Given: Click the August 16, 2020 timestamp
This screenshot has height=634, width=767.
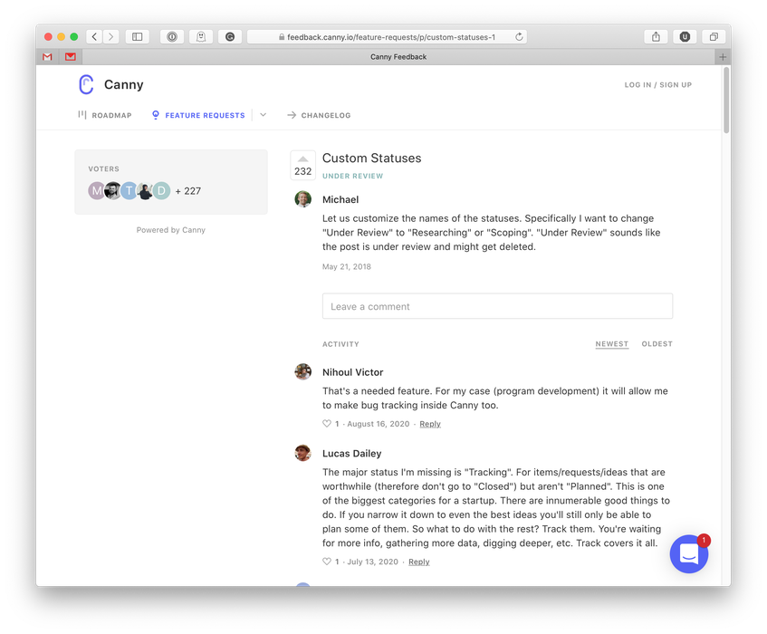Looking at the screenshot, I should pyautogui.click(x=379, y=424).
